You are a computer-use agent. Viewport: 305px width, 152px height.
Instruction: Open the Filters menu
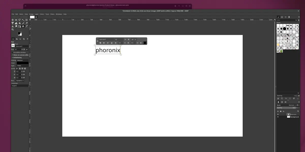pos(52,14)
